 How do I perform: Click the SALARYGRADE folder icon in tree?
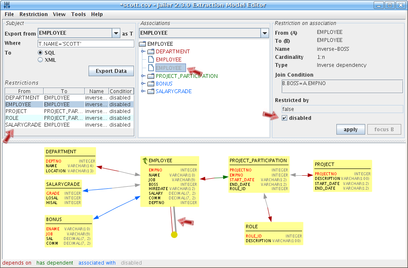click(151, 91)
